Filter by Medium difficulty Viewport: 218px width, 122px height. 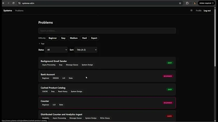(74, 38)
